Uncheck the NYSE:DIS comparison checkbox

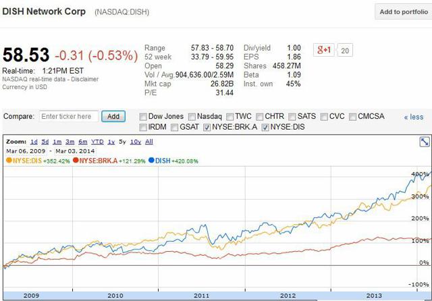tap(265, 128)
